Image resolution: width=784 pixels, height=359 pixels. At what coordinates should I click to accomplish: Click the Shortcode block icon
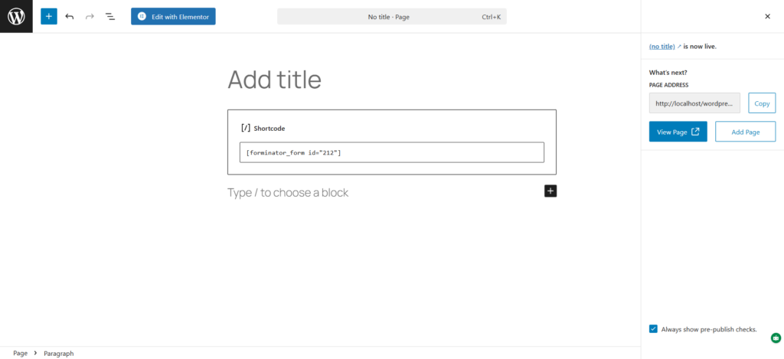[246, 128]
